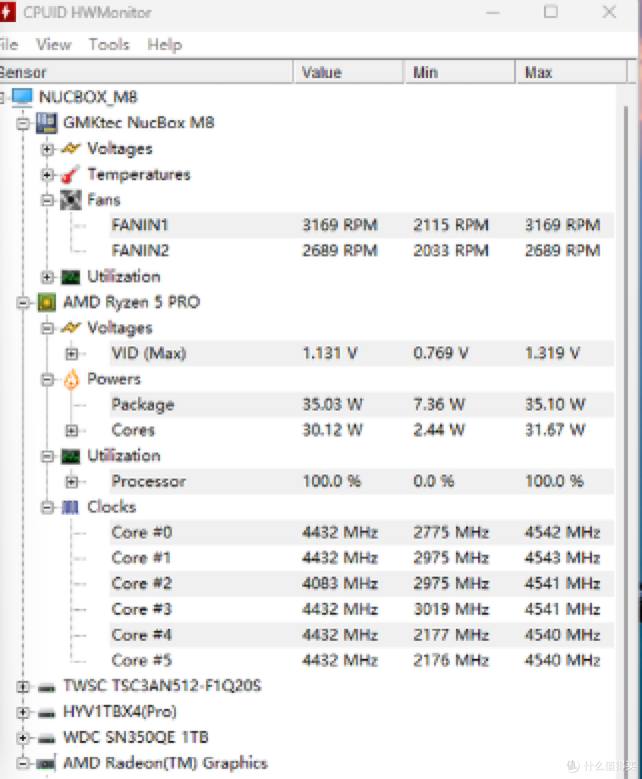Click VID min value 0.769 V
This screenshot has width=642, height=779.
(x=440, y=353)
